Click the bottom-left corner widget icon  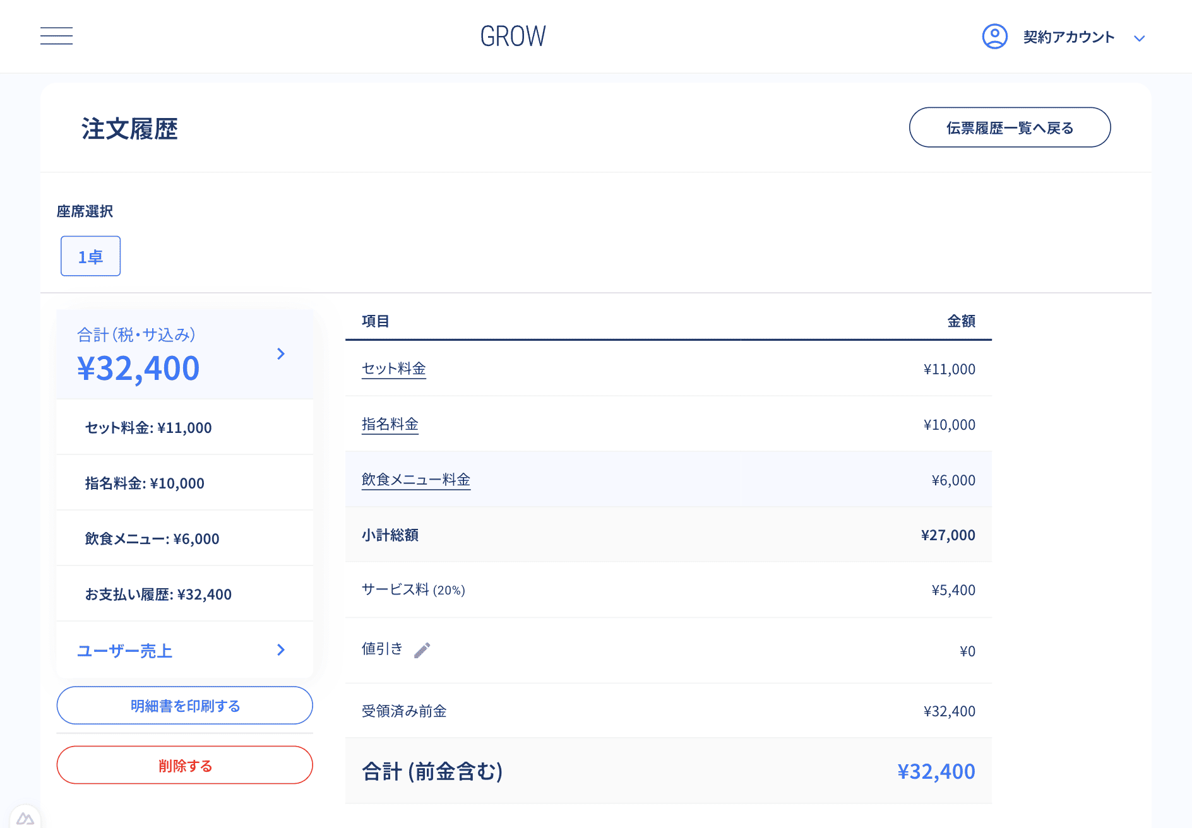coord(25,819)
